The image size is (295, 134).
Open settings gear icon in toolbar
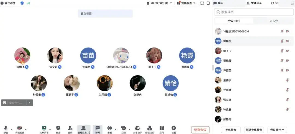[x=174, y=128]
